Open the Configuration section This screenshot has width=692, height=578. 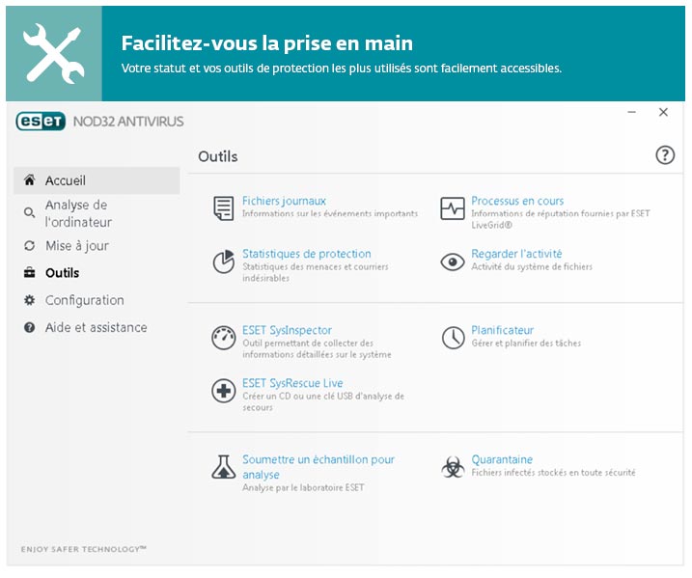[x=85, y=300]
